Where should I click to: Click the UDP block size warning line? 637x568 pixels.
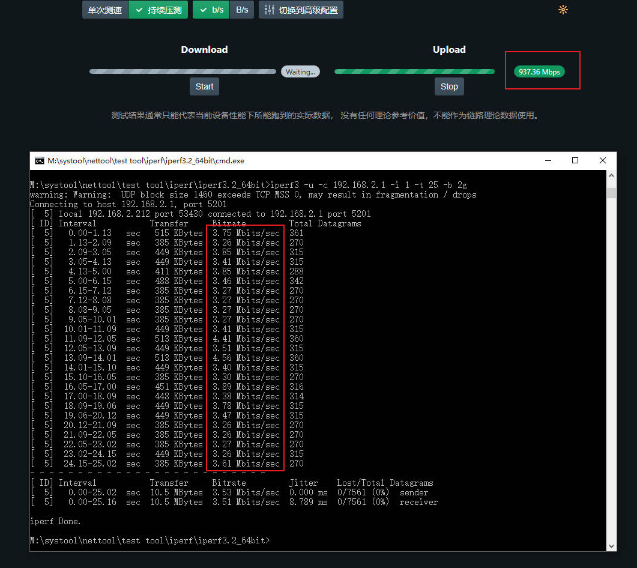(x=253, y=195)
